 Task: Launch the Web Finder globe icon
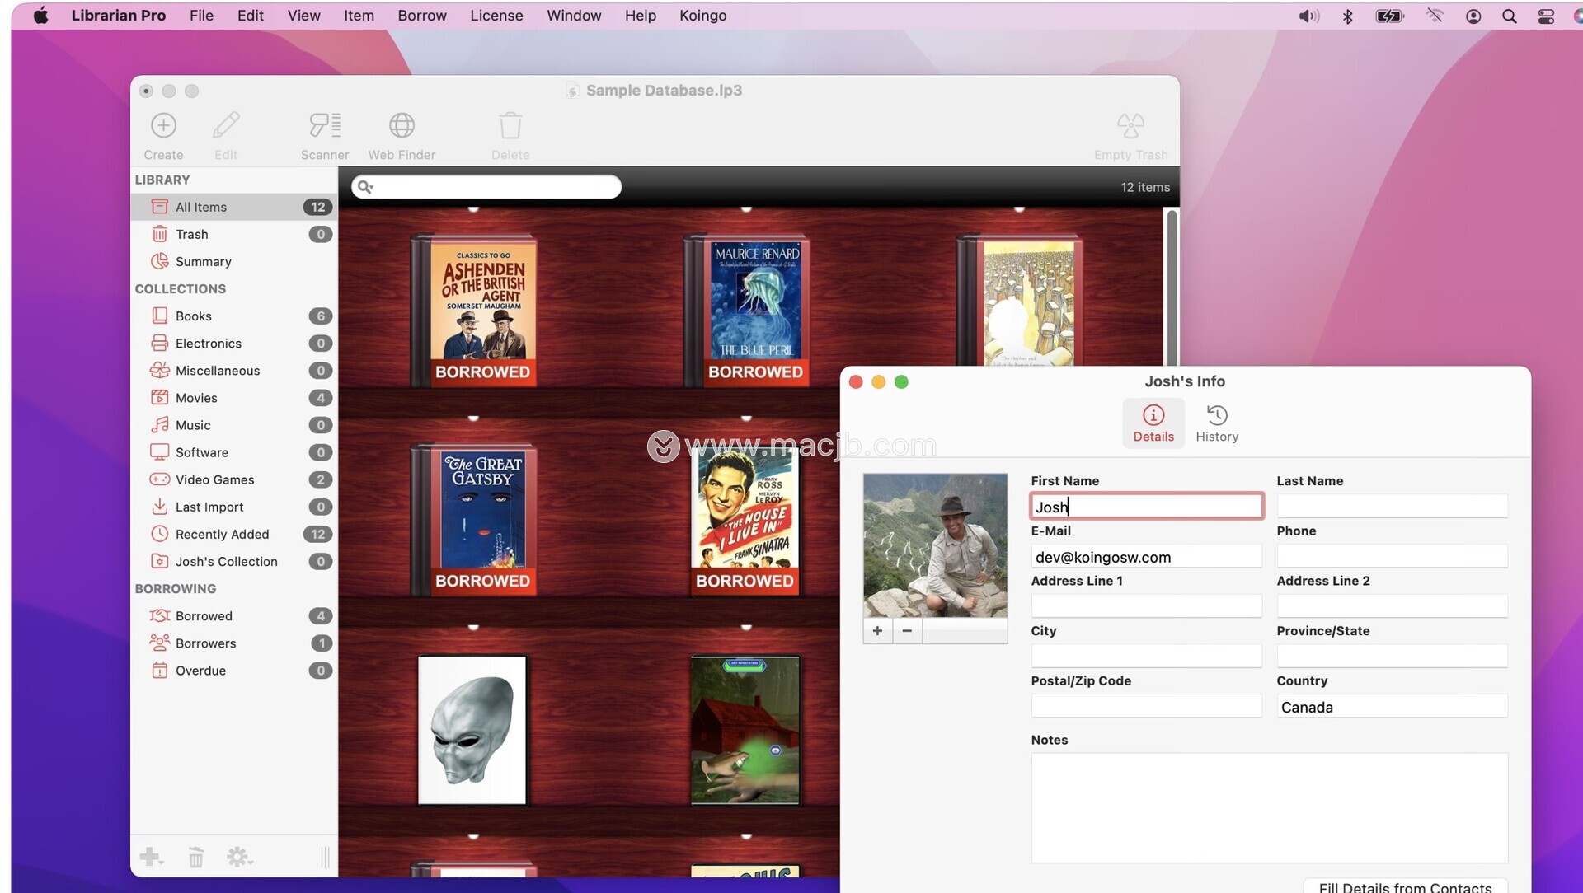tap(402, 126)
